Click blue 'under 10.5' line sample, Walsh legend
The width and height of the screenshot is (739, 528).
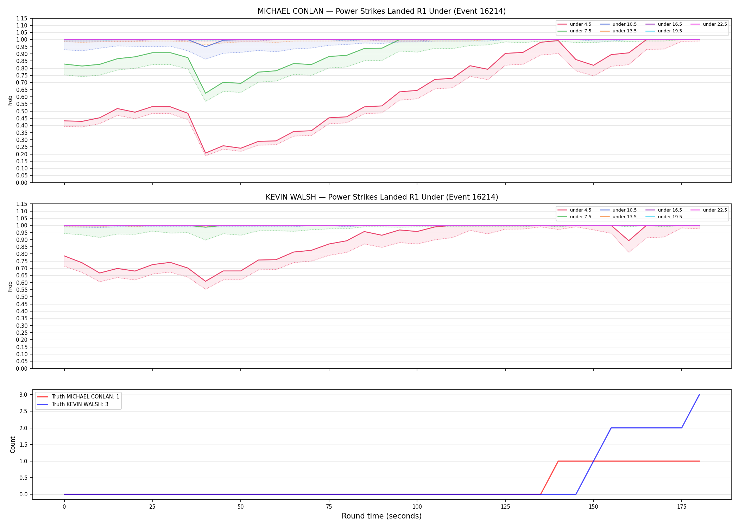(605, 210)
